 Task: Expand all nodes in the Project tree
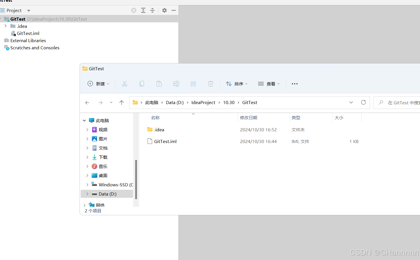click(143, 10)
